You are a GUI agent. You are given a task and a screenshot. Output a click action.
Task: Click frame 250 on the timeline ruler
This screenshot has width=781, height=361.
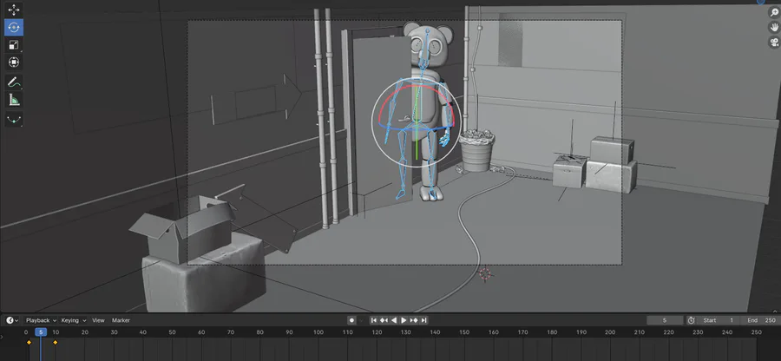(x=756, y=332)
